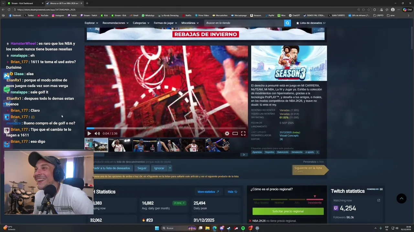The image size is (414, 232).
Task: Click the Seguir button
Action: 142,168
